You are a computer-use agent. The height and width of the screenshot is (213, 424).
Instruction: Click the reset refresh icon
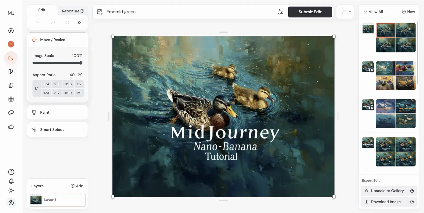point(67,23)
